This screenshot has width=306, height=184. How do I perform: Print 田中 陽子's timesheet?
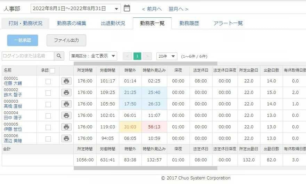[x=66, y=115]
